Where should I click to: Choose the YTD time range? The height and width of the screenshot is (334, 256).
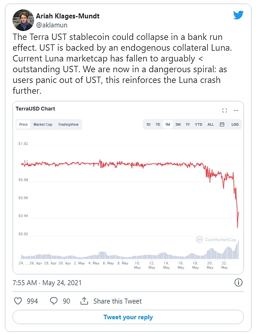click(199, 124)
